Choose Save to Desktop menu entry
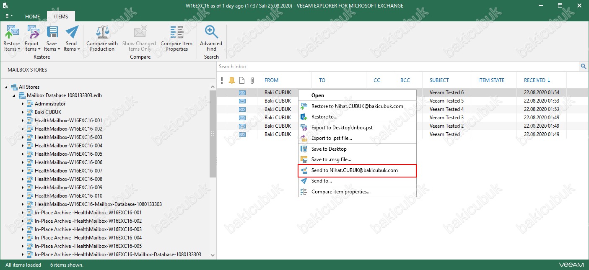 [x=357, y=149]
